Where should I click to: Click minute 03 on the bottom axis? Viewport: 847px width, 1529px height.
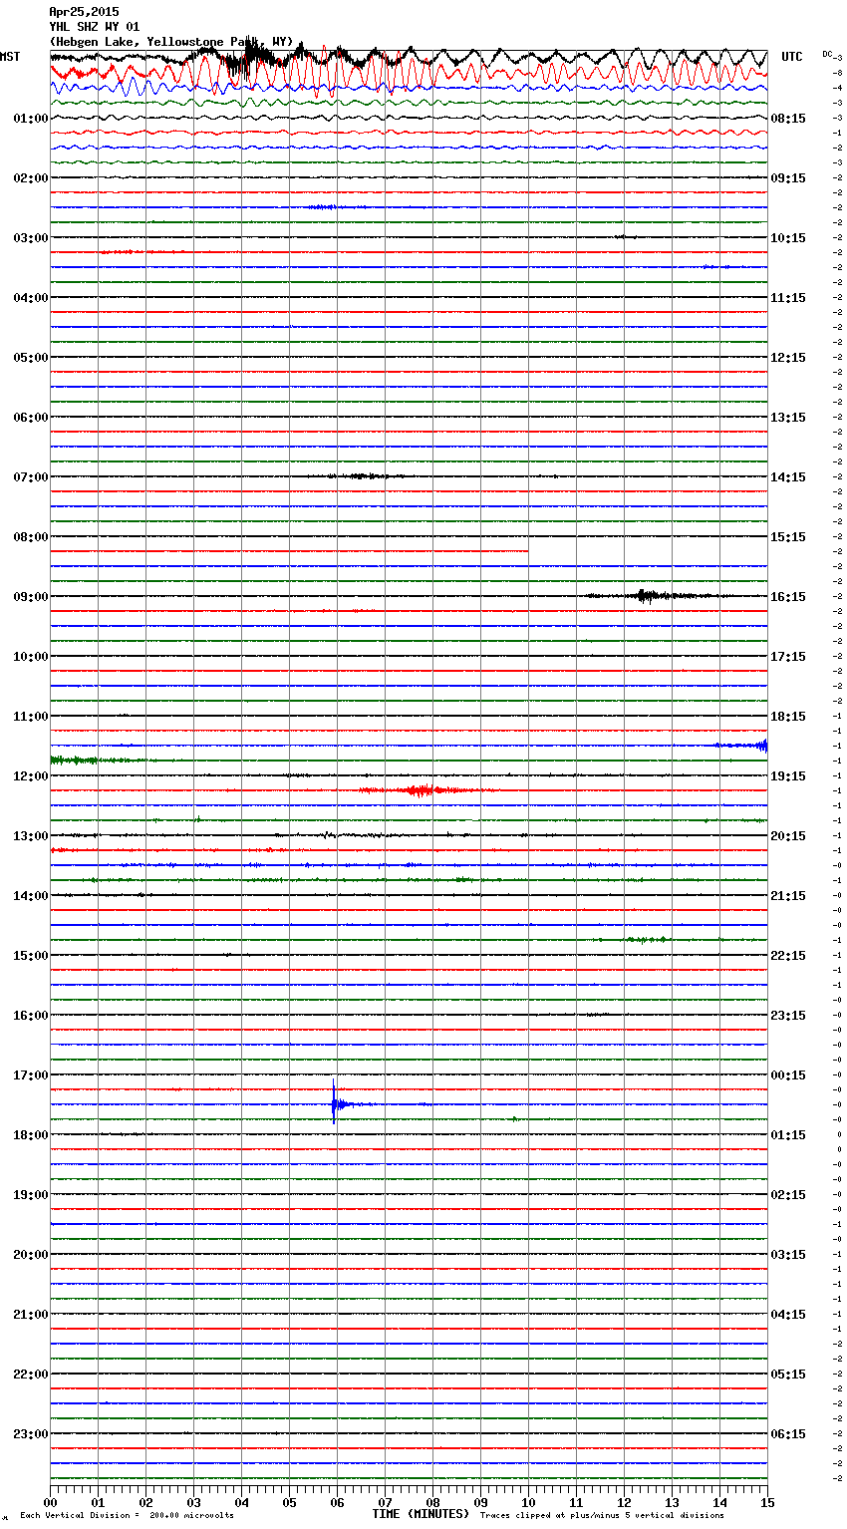point(193,1501)
